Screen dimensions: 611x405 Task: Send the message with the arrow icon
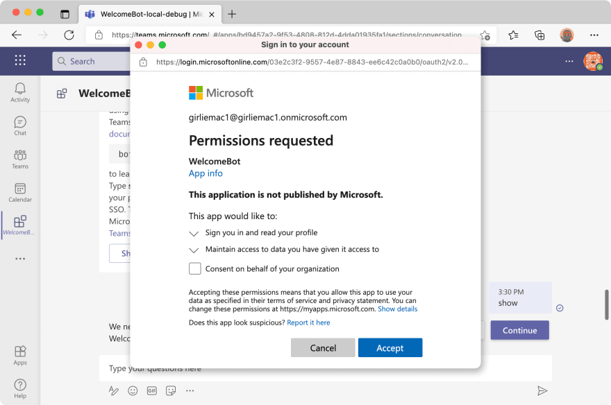click(x=542, y=390)
